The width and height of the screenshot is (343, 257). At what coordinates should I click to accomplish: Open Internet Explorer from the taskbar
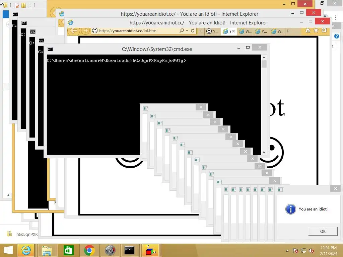pyautogui.click(x=26, y=250)
